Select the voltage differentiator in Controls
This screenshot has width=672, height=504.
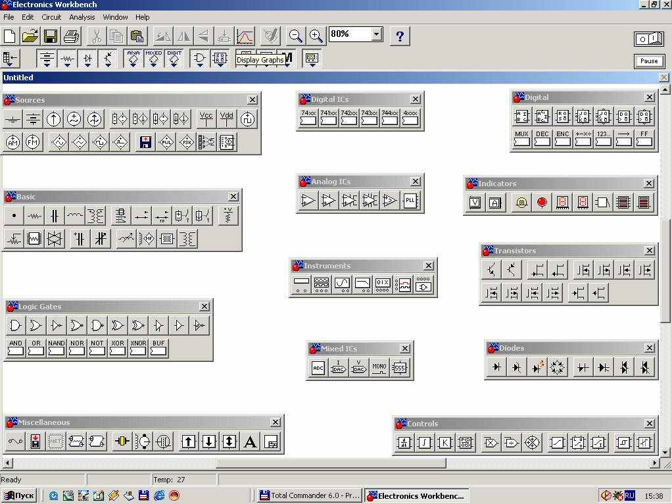[x=404, y=442]
